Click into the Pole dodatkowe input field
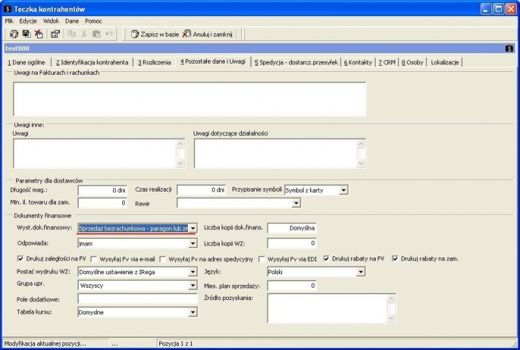This screenshot has width=520, height=350. pyautogui.click(x=138, y=299)
